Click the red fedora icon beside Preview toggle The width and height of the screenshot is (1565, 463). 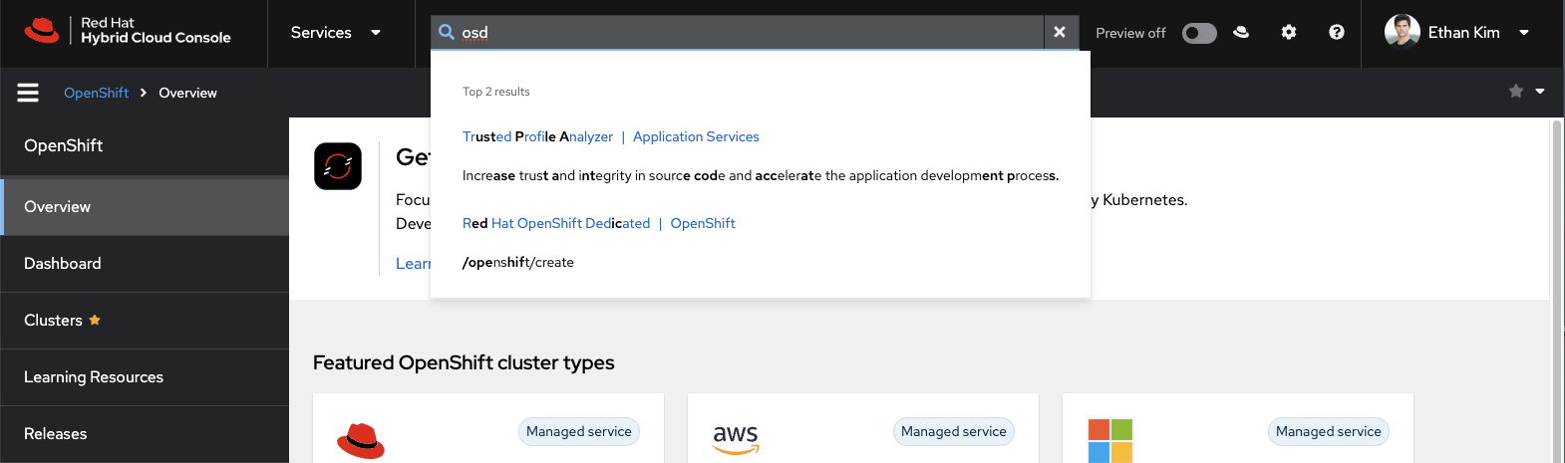1241,32
